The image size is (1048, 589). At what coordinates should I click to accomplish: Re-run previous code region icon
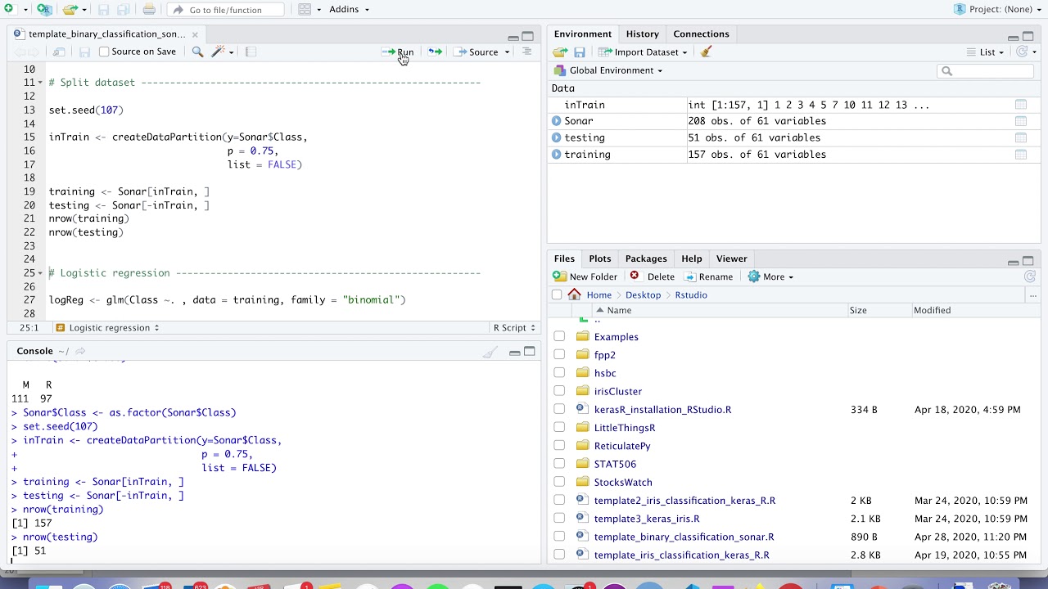435,52
